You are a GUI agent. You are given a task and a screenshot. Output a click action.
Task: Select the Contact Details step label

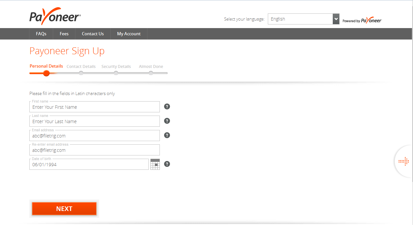pyautogui.click(x=81, y=66)
